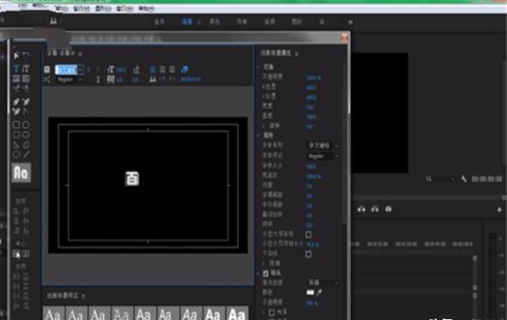Open Program monitor wrench settings
Screen dimensions: 507x320
[463, 179]
